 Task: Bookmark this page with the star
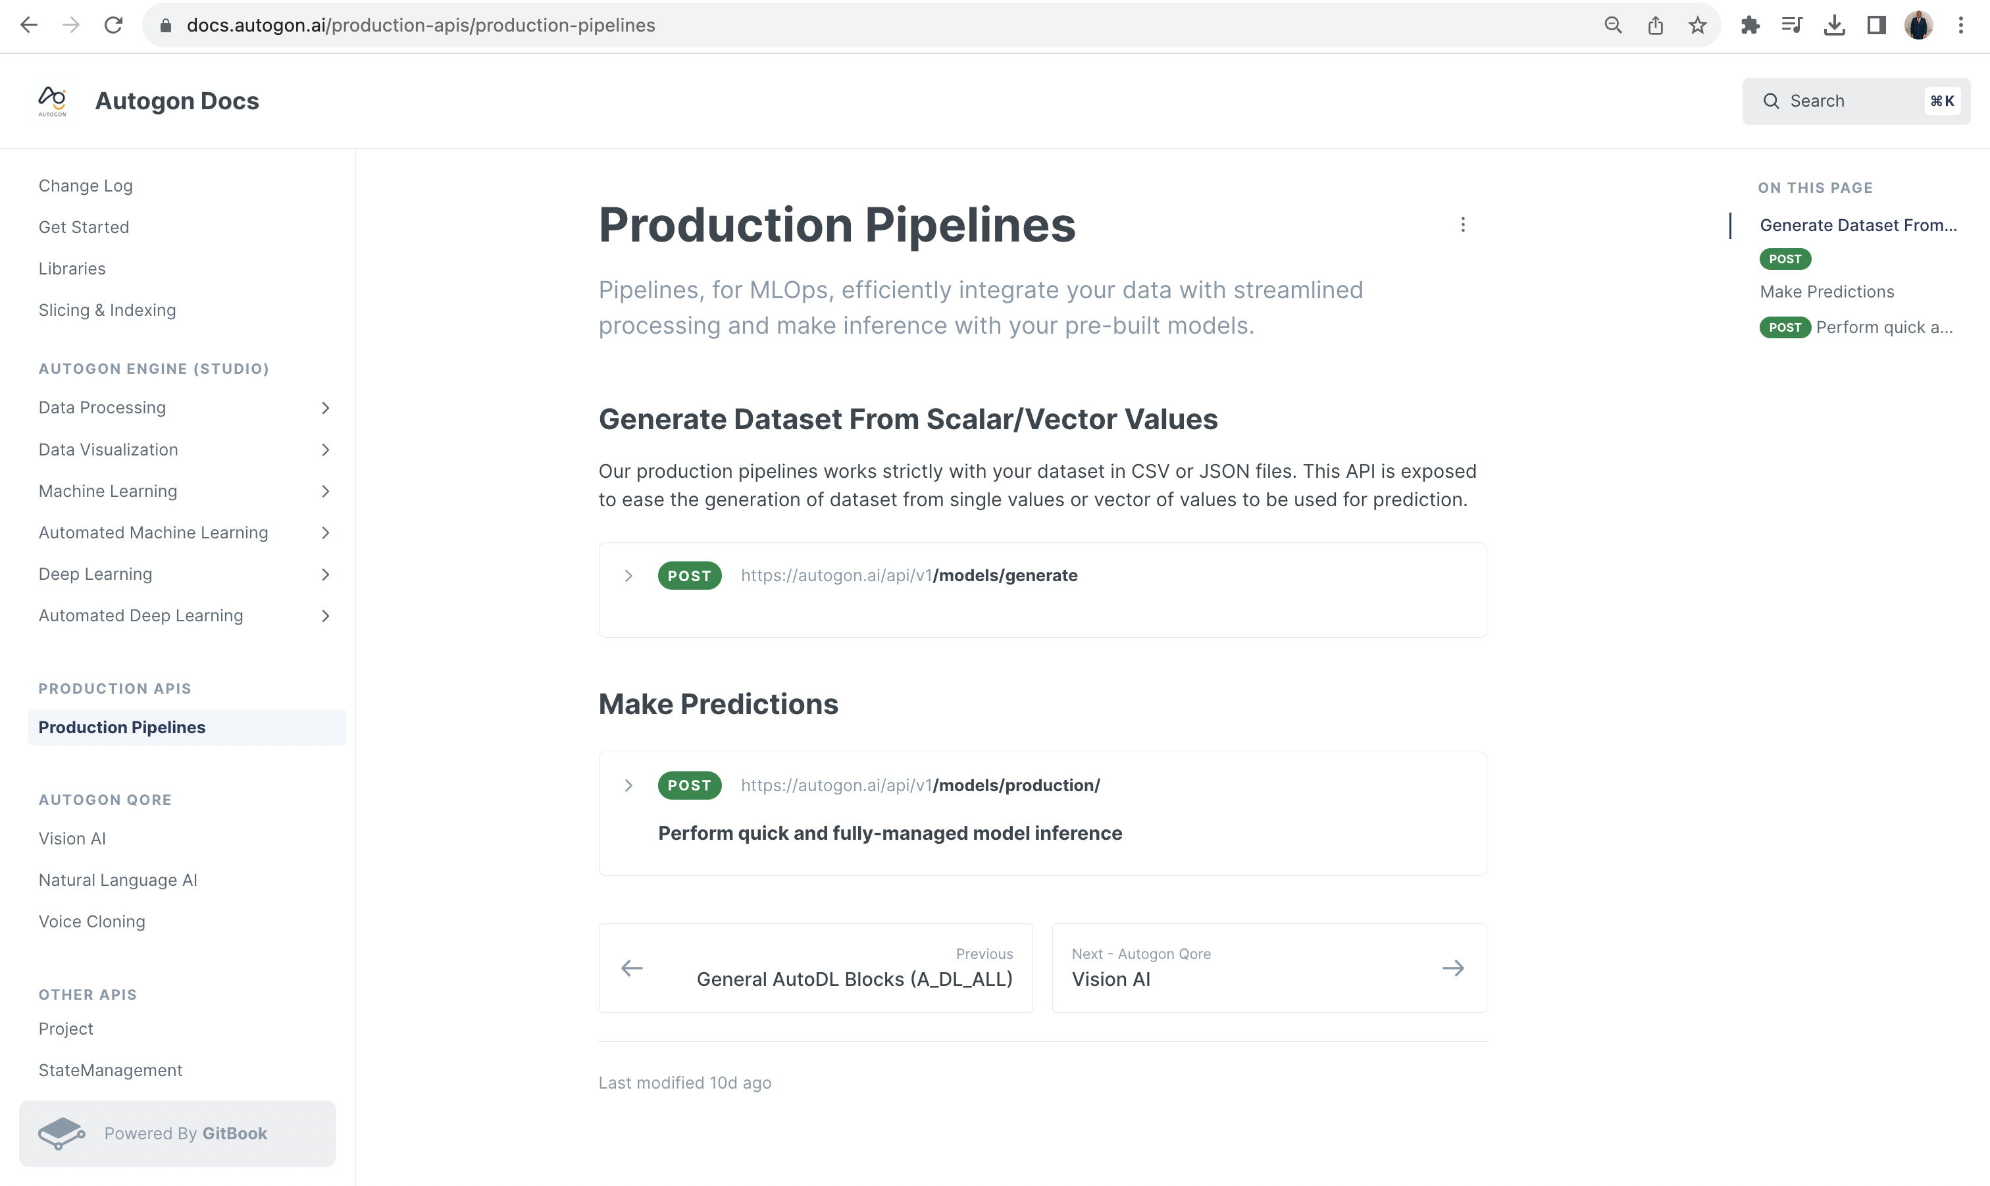coord(1698,25)
